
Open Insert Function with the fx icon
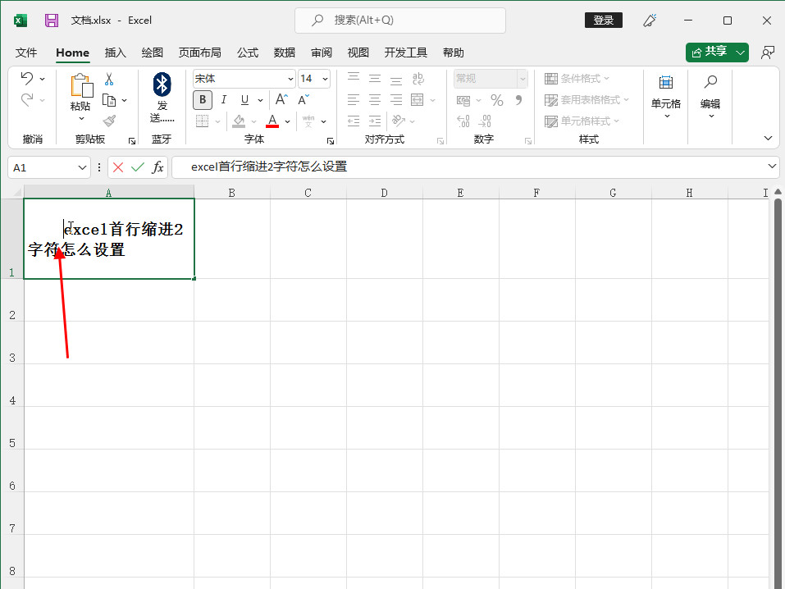click(157, 167)
